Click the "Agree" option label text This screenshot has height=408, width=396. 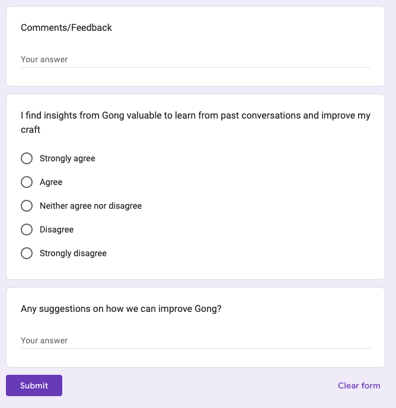pos(51,182)
